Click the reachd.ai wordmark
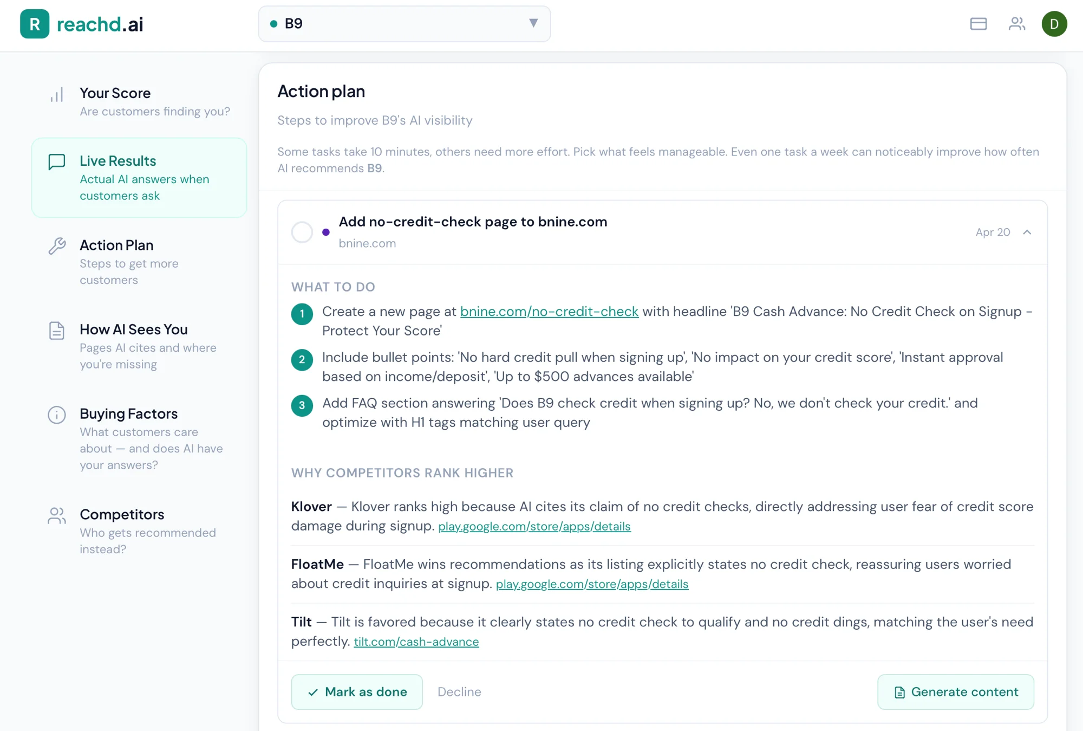1083x731 pixels. tap(100, 24)
